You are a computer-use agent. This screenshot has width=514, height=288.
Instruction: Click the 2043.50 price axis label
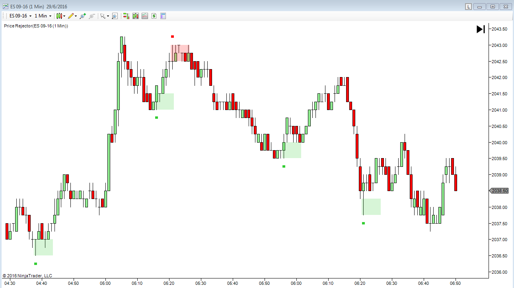coord(499,29)
